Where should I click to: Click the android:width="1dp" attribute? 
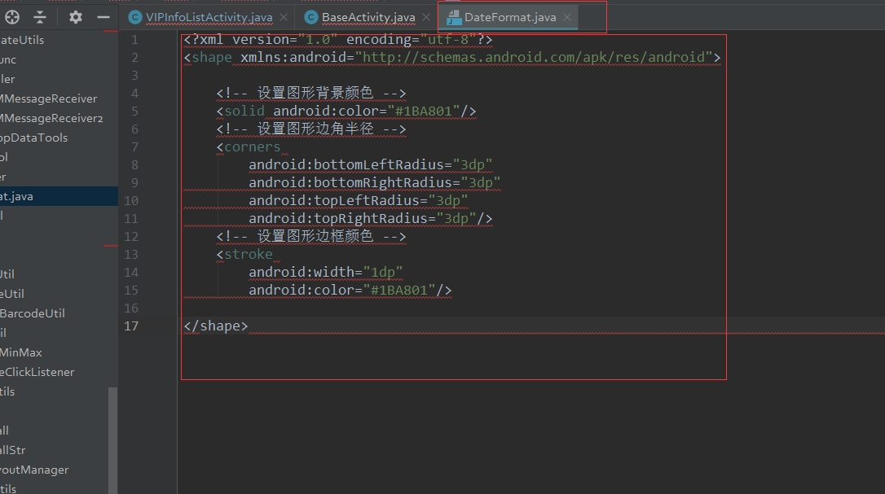[326, 273]
